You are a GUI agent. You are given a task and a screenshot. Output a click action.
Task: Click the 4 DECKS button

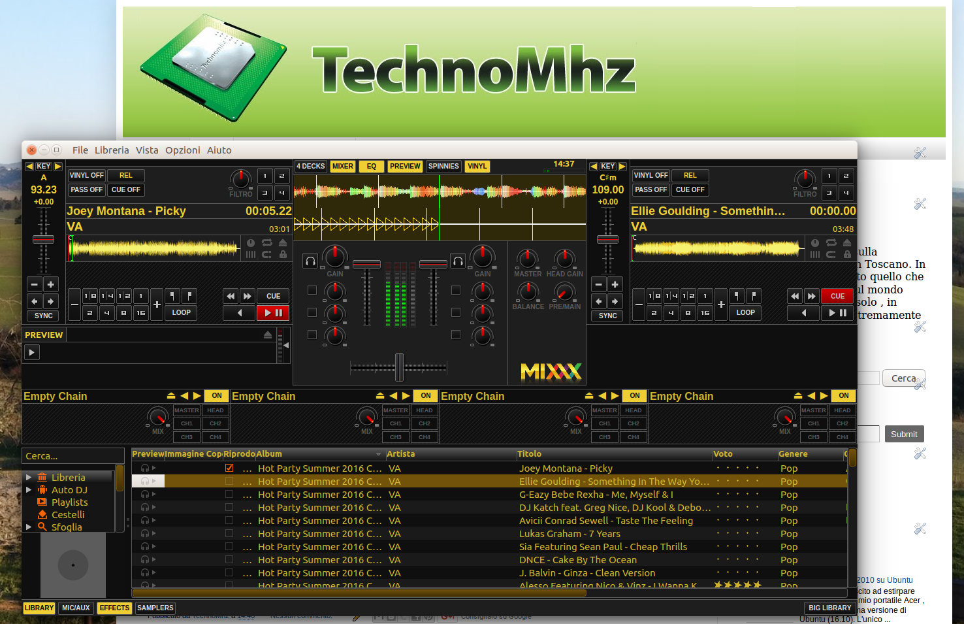pos(311,166)
